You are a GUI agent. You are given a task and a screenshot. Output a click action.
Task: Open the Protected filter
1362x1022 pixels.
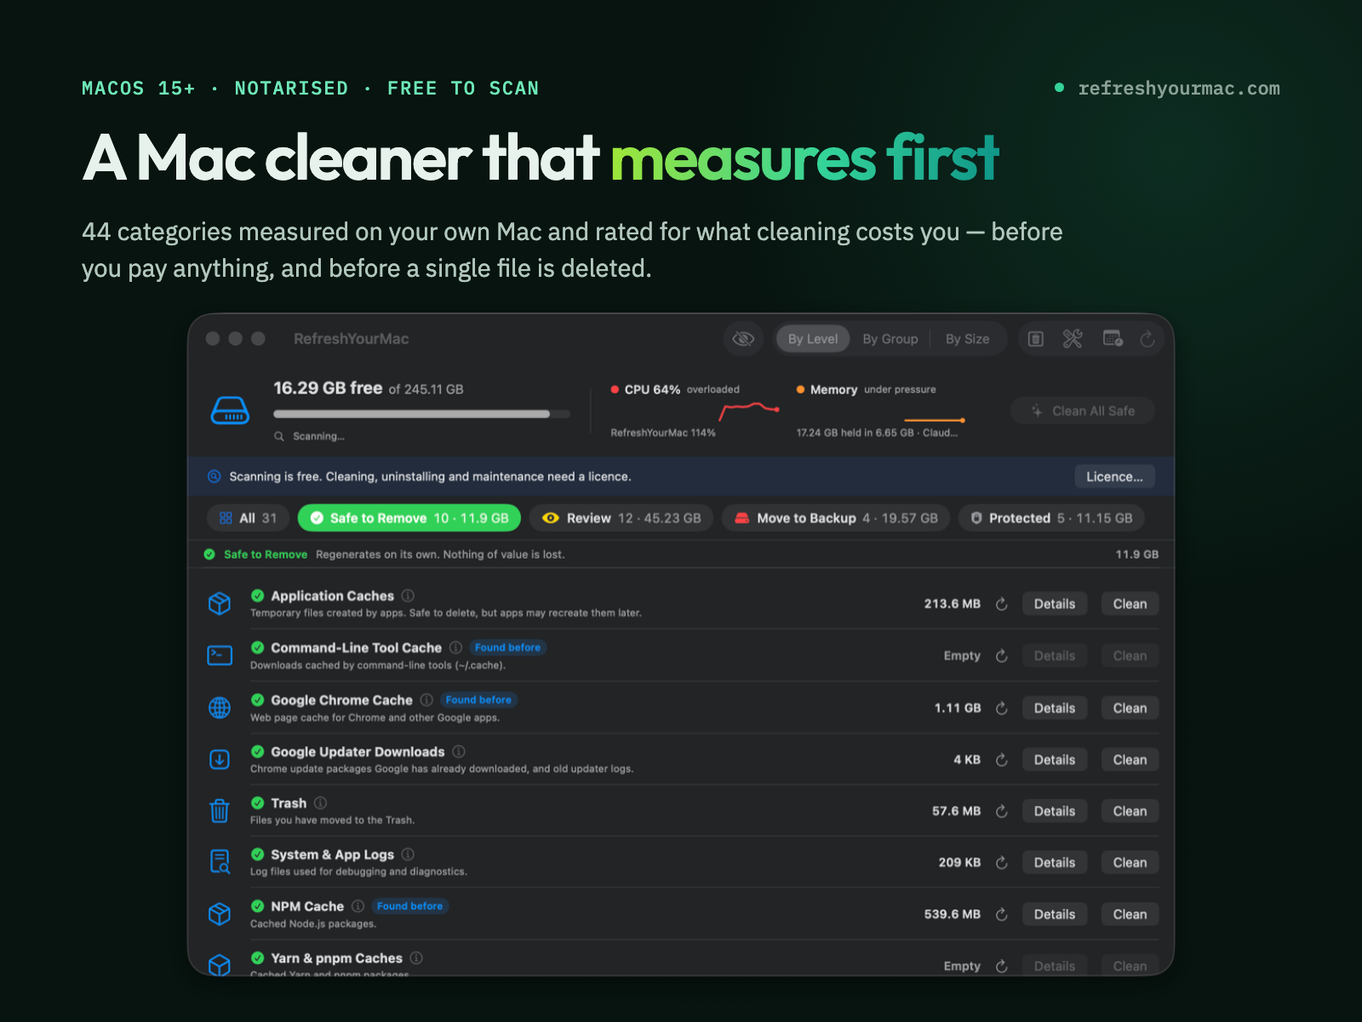click(x=1052, y=518)
